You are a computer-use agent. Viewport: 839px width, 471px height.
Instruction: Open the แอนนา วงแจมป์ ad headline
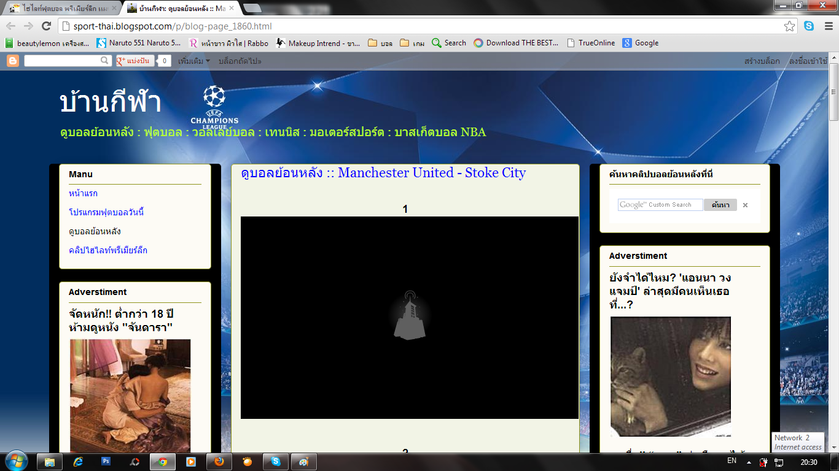(x=669, y=291)
